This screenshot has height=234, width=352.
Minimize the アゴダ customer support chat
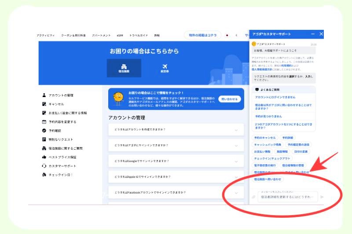[x=313, y=34]
